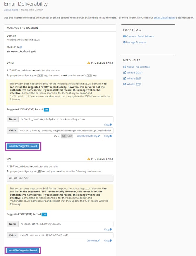Copy the DKIM record name
Screen dimensions: 196x256
point(108,125)
